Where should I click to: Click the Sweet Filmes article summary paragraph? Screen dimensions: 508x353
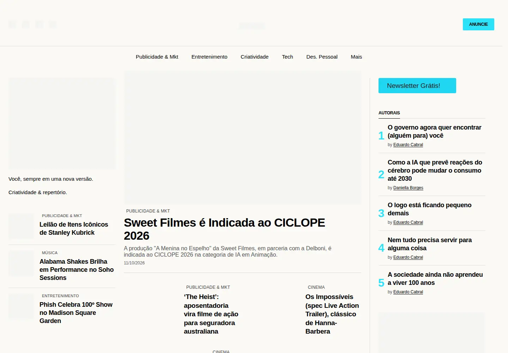(228, 251)
